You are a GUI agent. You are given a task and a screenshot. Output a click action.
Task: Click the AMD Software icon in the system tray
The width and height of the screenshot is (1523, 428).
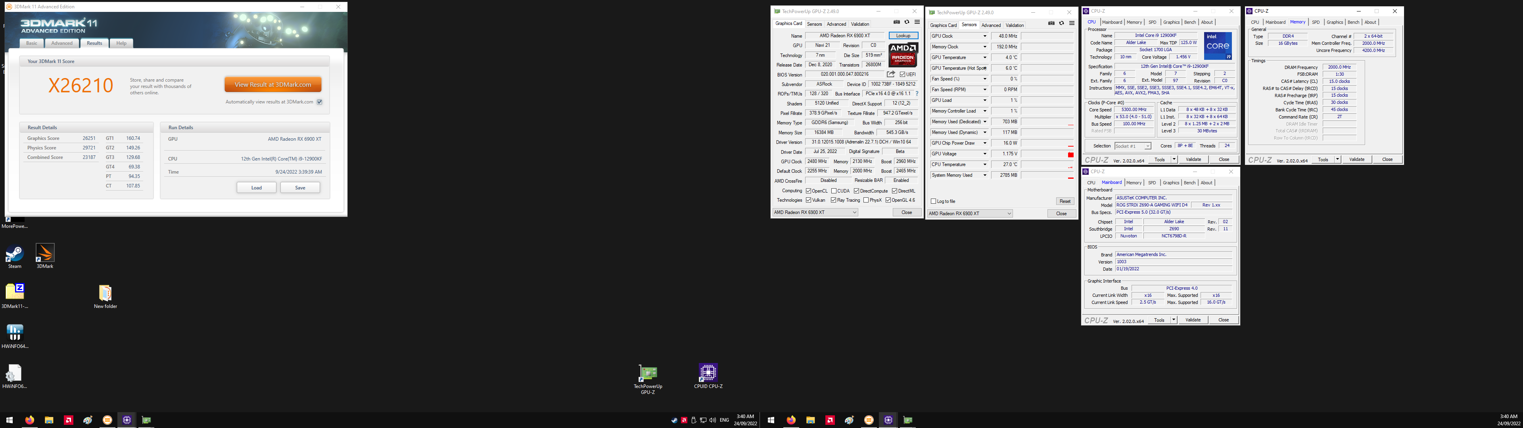click(684, 420)
